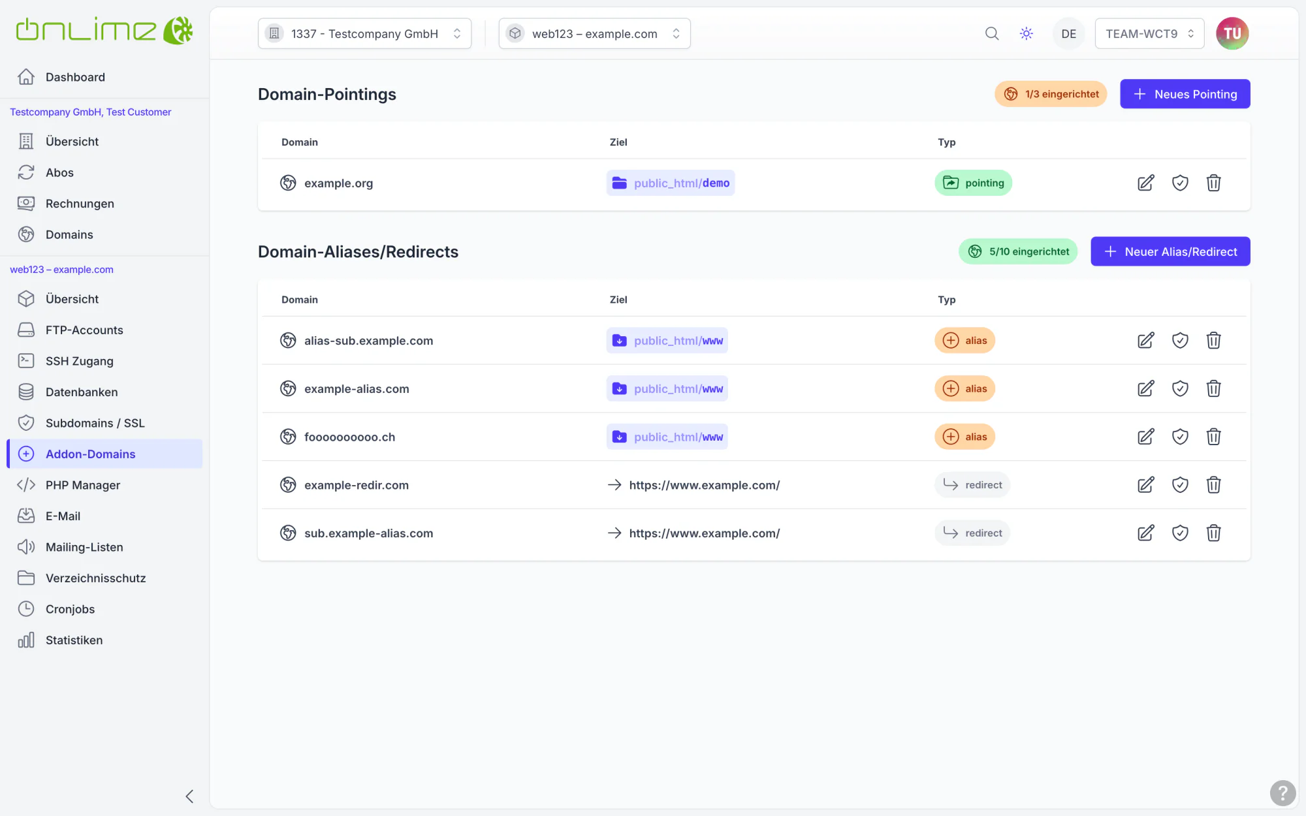Click the Onlime logo
1306x816 pixels.
click(104, 30)
